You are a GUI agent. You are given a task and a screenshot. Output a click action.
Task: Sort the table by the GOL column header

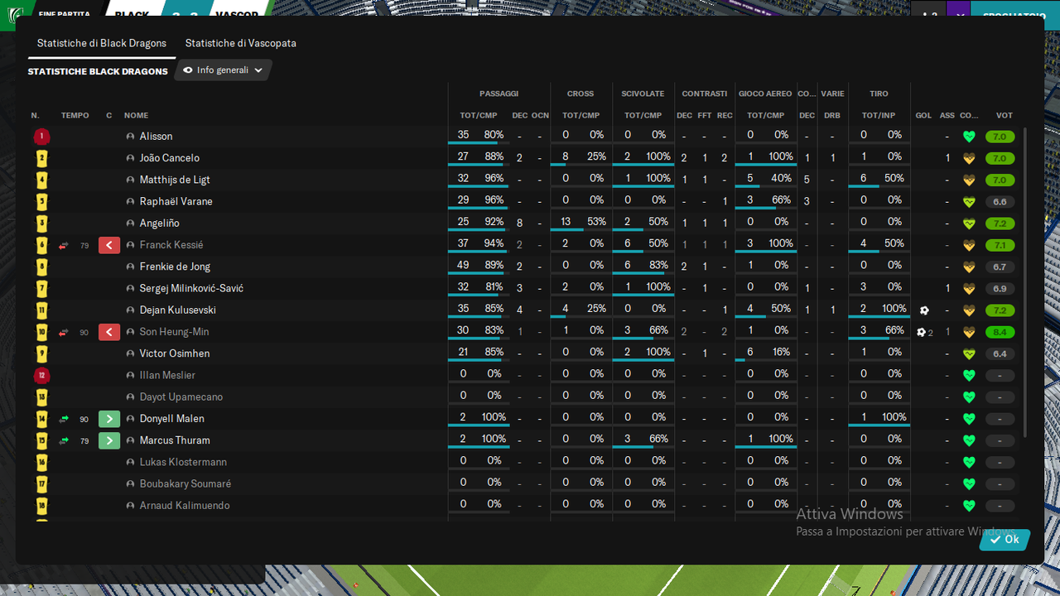point(923,116)
